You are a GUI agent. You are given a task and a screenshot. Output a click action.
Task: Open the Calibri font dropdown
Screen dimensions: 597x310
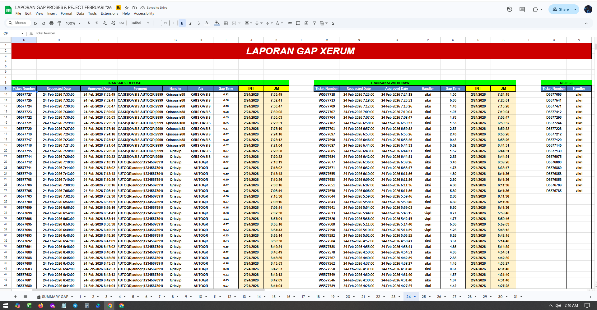pos(140,23)
